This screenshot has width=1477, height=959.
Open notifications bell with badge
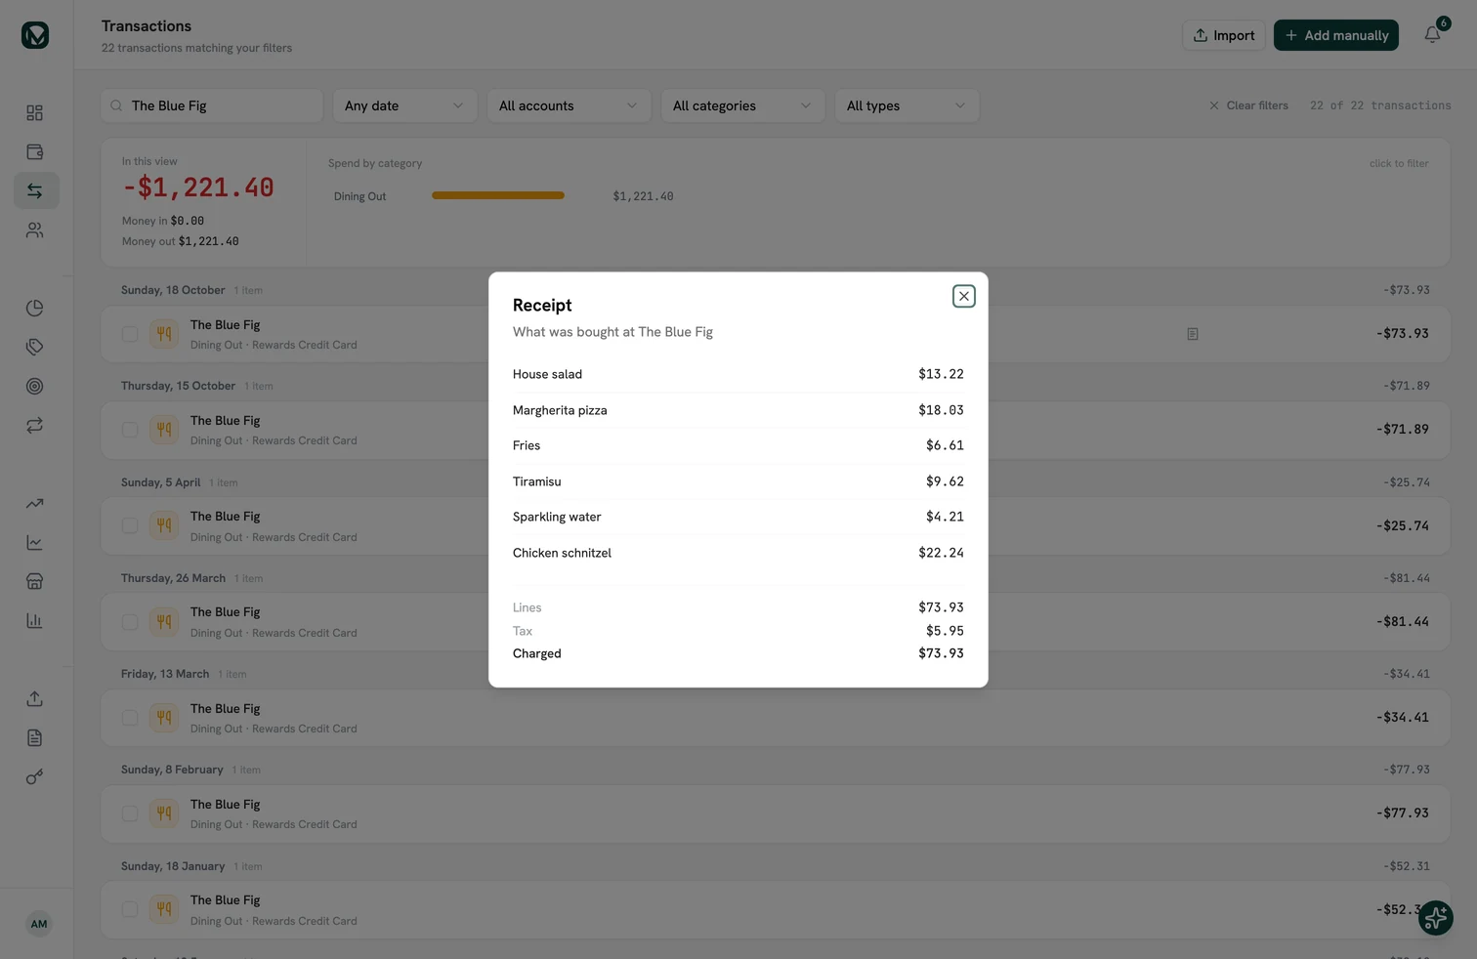coord(1432,34)
